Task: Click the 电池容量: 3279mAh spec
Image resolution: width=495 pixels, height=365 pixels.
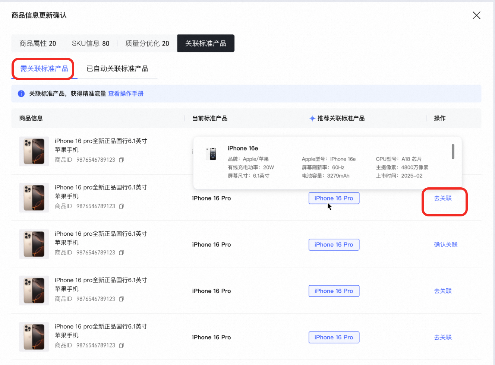Action: [326, 176]
